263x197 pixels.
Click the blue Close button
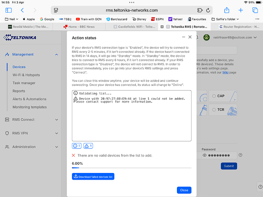click(x=184, y=190)
